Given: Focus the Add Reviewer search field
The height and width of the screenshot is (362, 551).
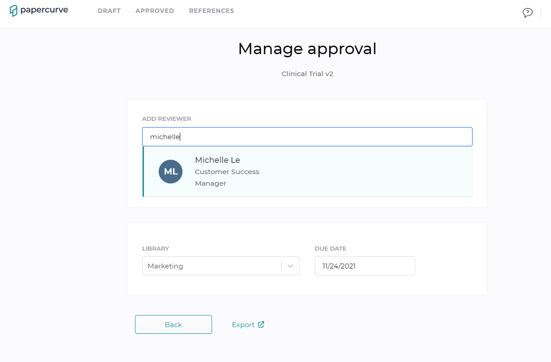Looking at the screenshot, I should 307,136.
